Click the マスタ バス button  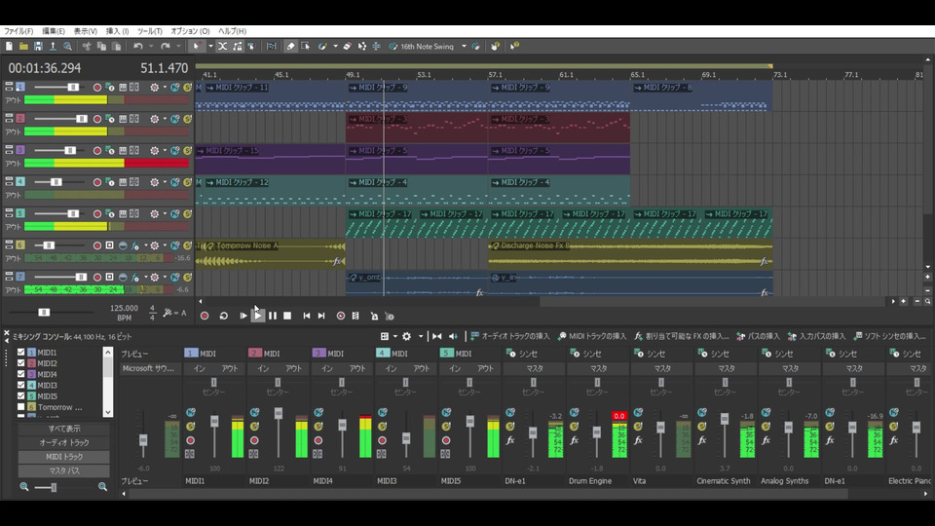pyautogui.click(x=64, y=471)
